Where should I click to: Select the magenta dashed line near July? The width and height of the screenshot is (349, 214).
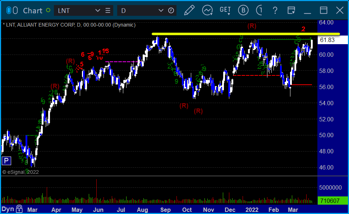pos(121,62)
